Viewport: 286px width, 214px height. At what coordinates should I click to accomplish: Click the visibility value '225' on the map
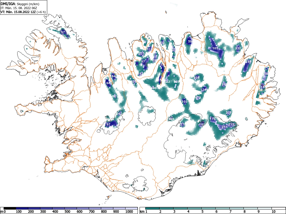[142, 53]
